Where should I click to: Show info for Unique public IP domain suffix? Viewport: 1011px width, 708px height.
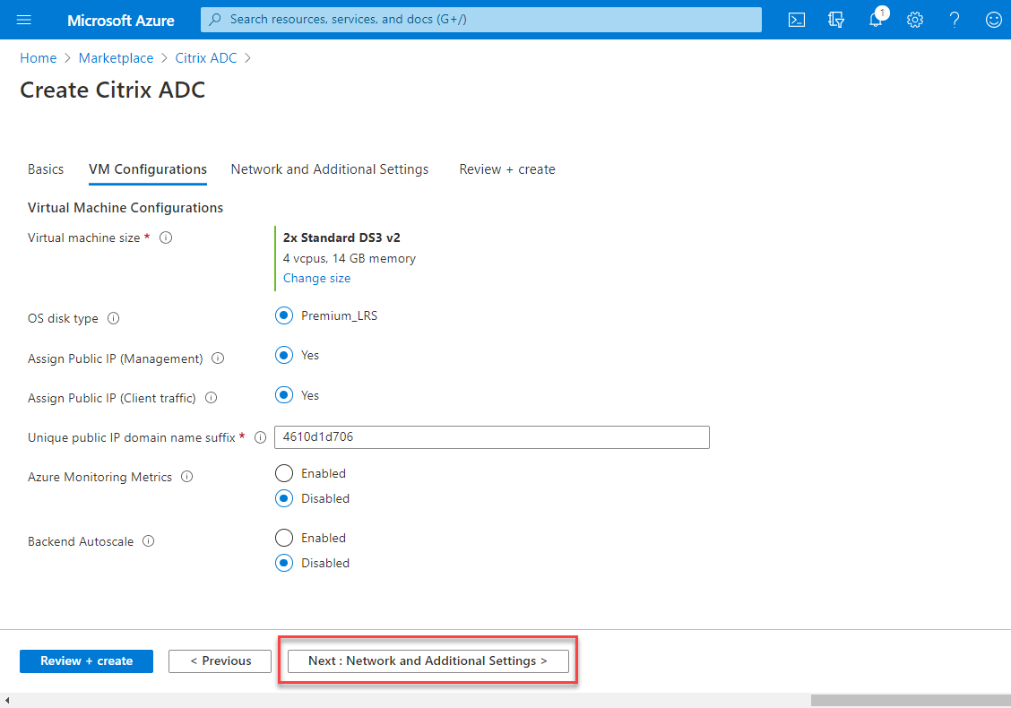point(261,438)
